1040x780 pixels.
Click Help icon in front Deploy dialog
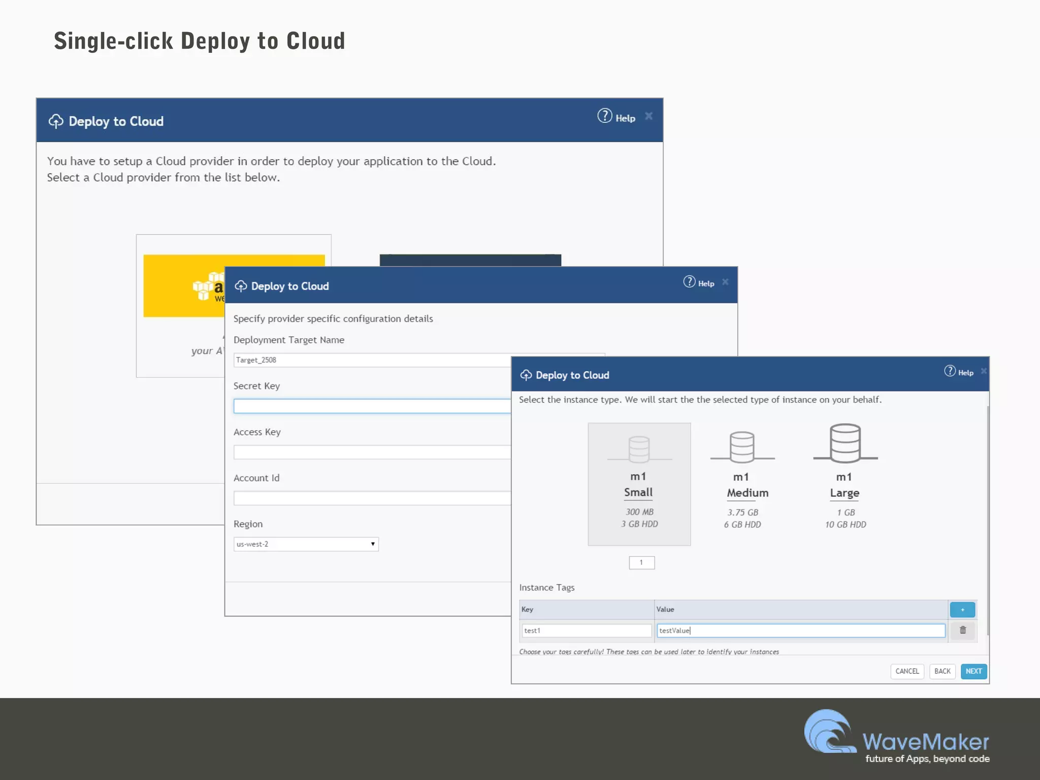pyautogui.click(x=950, y=371)
